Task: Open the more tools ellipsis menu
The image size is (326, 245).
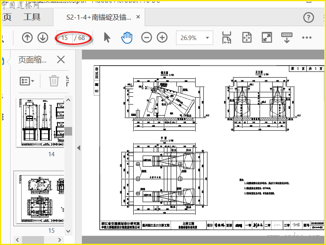Action: [x=307, y=38]
